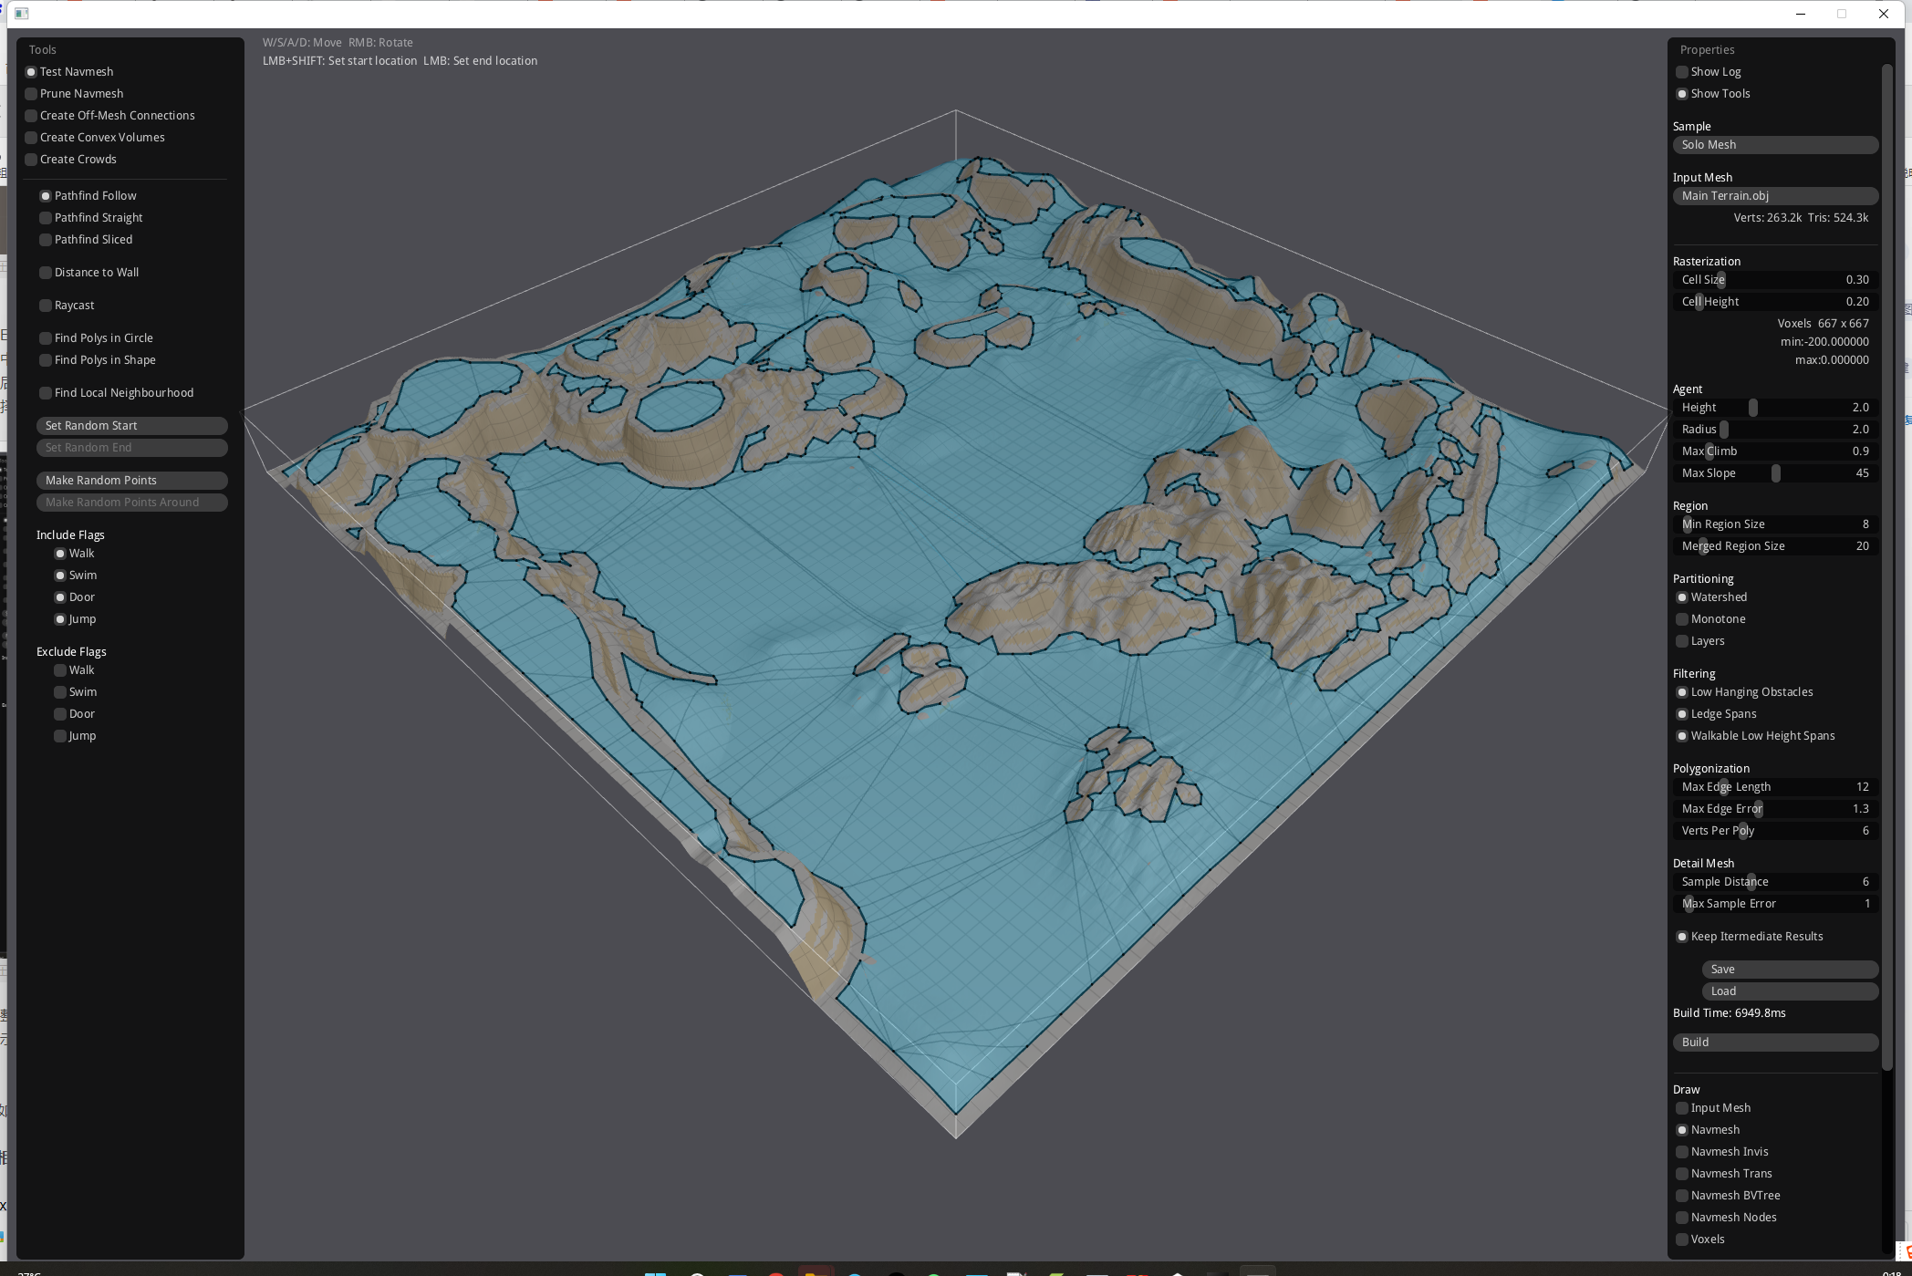The image size is (1912, 1276).
Task: Toggle the Include Flags Door checkbox
Action: (60, 597)
